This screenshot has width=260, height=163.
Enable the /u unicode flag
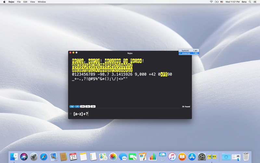[x=88, y=107]
